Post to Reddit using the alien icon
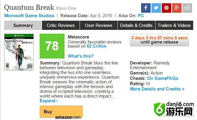 (x=187, y=8)
